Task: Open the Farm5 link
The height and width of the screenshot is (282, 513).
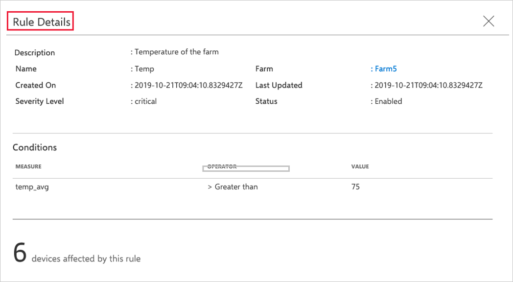Action: click(386, 69)
